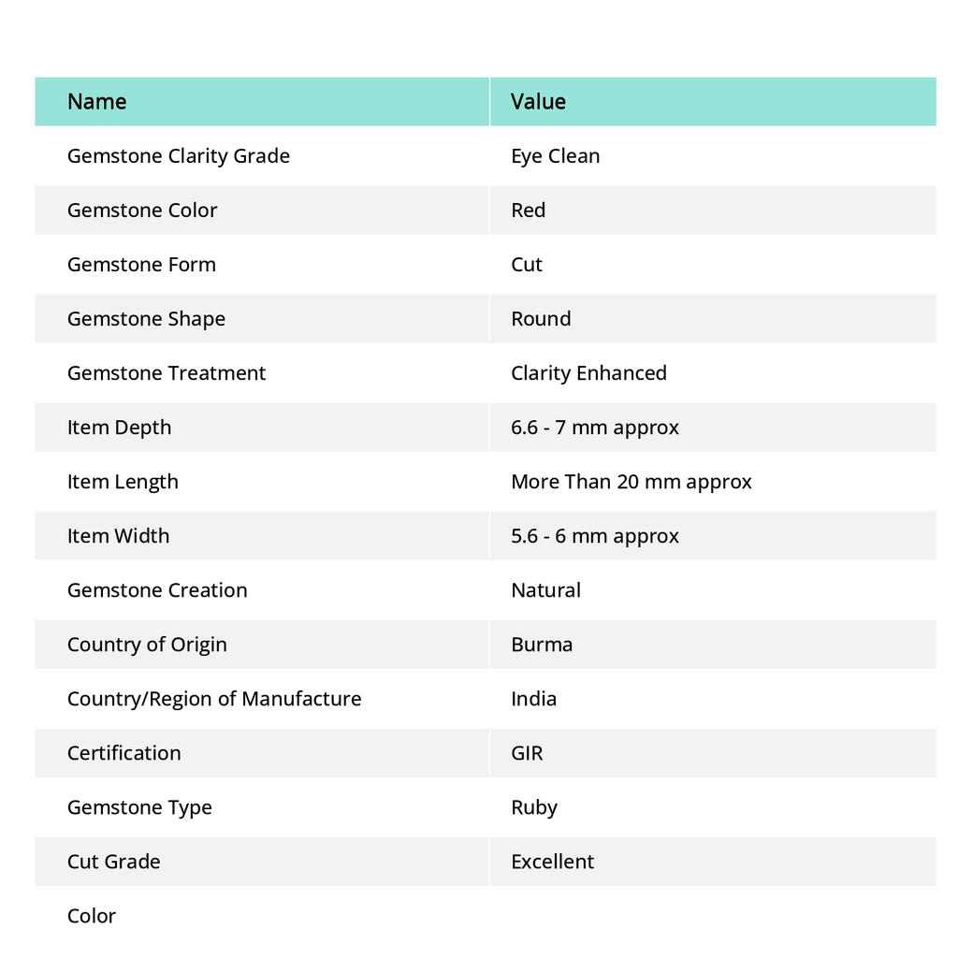Click the Excellent cut grade value
This screenshot has width=958, height=958.
[x=552, y=861]
